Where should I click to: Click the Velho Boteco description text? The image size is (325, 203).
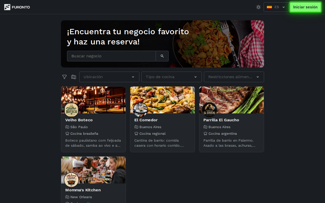(x=93, y=143)
